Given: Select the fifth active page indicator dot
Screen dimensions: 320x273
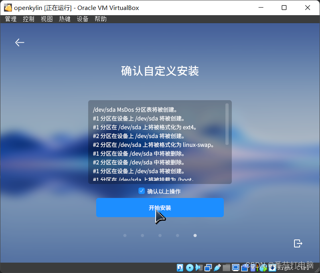Looking at the screenshot, I should click(x=195, y=235).
